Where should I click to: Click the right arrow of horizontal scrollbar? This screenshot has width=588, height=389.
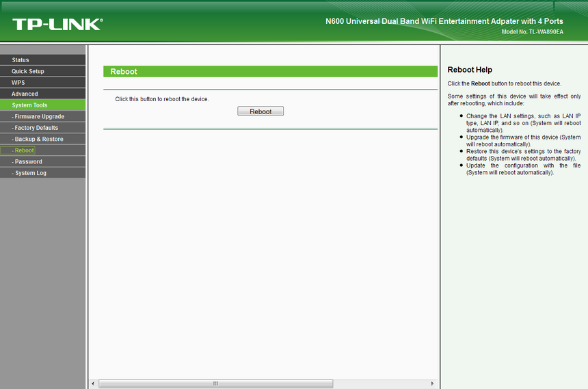432,384
